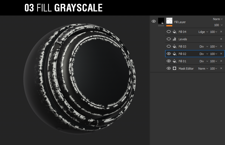Remove the Mask Editor effect
The width and height of the screenshot is (225, 145).
pos(221,69)
